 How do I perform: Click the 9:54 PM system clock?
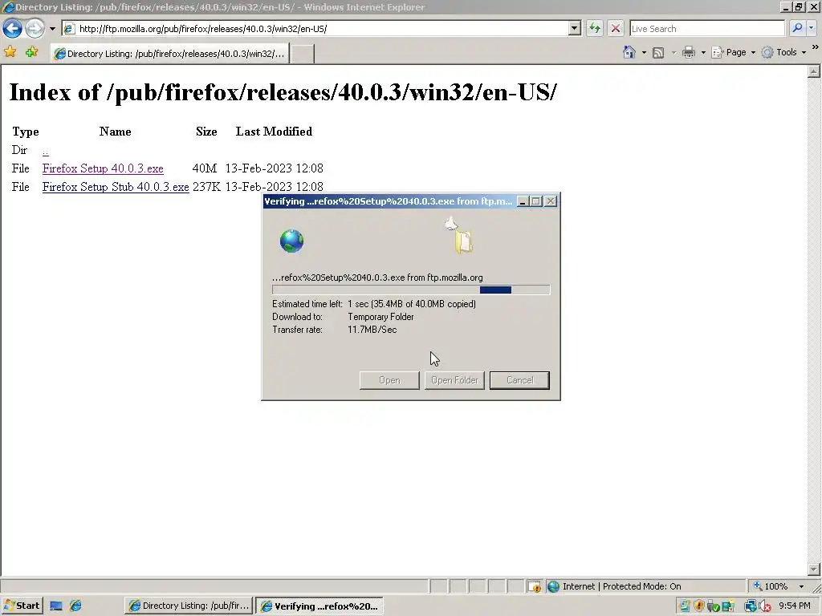(794, 606)
